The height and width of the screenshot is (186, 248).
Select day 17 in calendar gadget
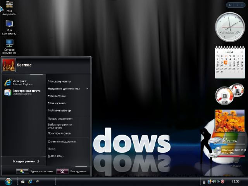[226, 65]
